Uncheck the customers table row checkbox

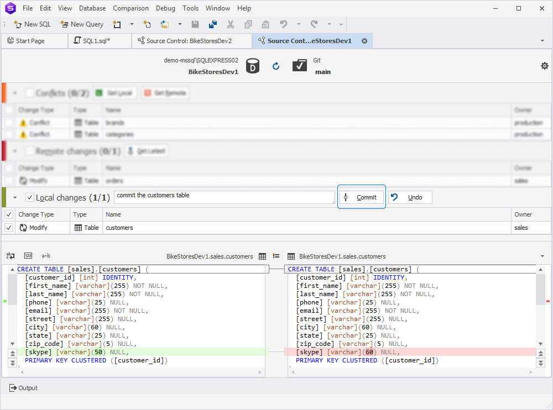tap(9, 228)
